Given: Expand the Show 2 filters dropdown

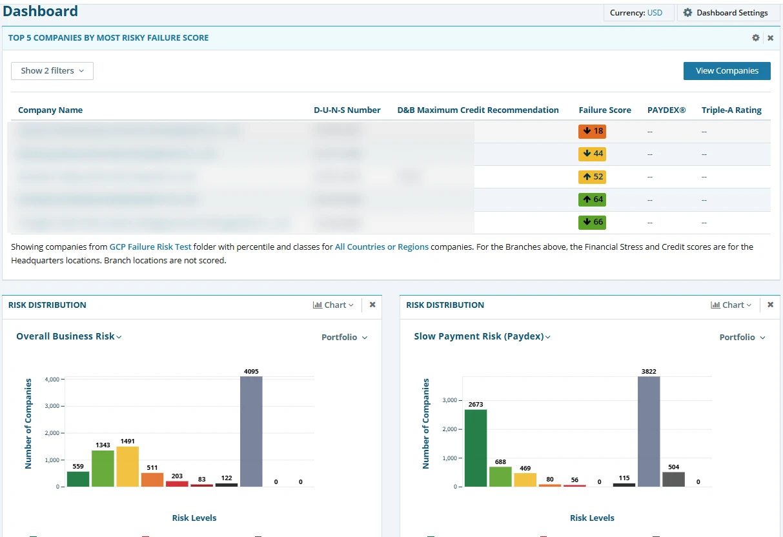Looking at the screenshot, I should tap(52, 71).
